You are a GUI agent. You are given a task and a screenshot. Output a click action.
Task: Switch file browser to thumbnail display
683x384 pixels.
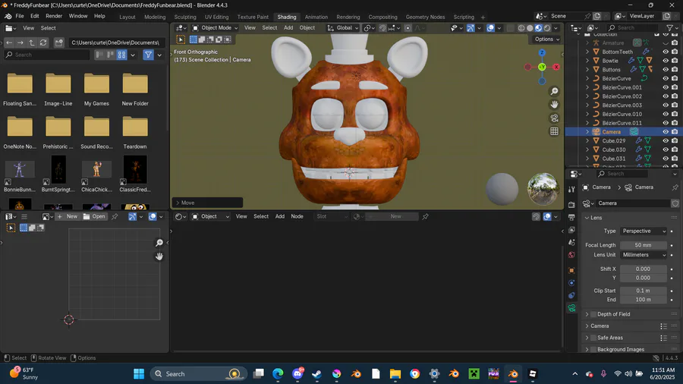point(121,55)
